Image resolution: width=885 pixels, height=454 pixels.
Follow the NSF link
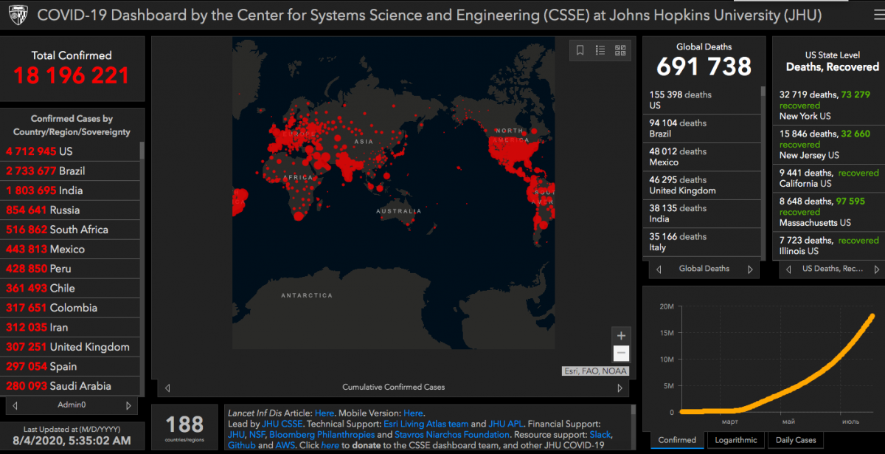[x=257, y=435]
